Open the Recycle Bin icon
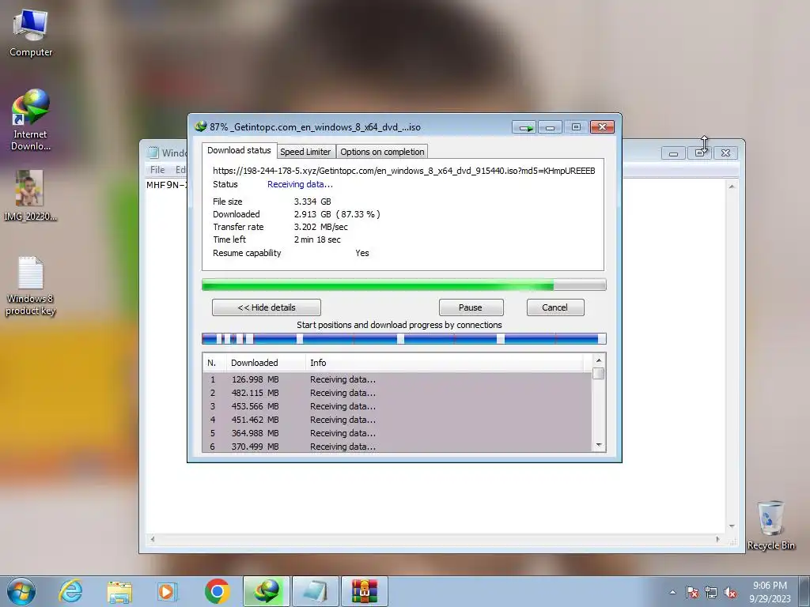 tap(770, 526)
